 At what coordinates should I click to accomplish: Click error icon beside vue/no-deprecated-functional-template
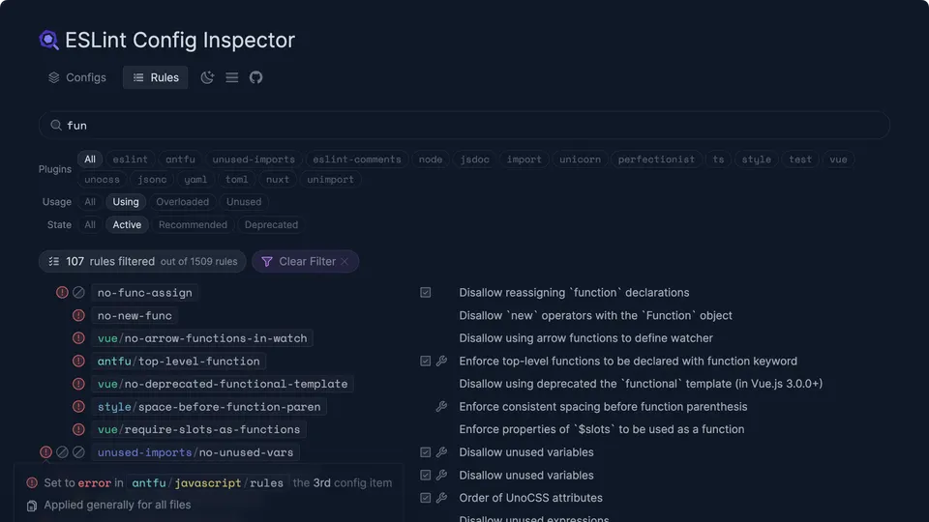pyautogui.click(x=78, y=384)
